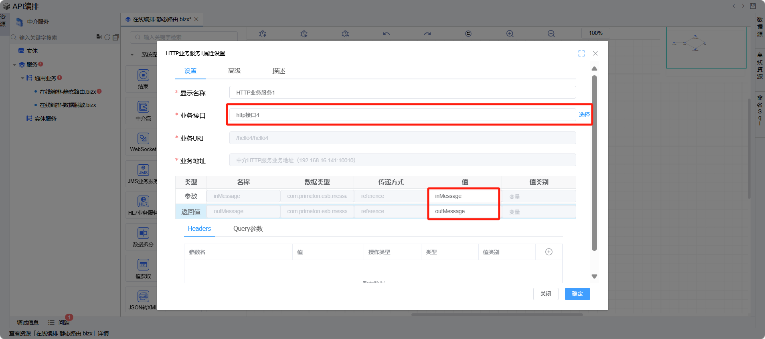This screenshot has height=339, width=765.
Task: Click the 确定 button
Action: (x=577, y=294)
